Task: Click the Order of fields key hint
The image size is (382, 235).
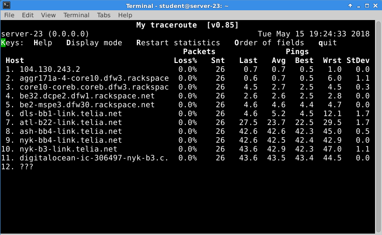Action: click(269, 43)
